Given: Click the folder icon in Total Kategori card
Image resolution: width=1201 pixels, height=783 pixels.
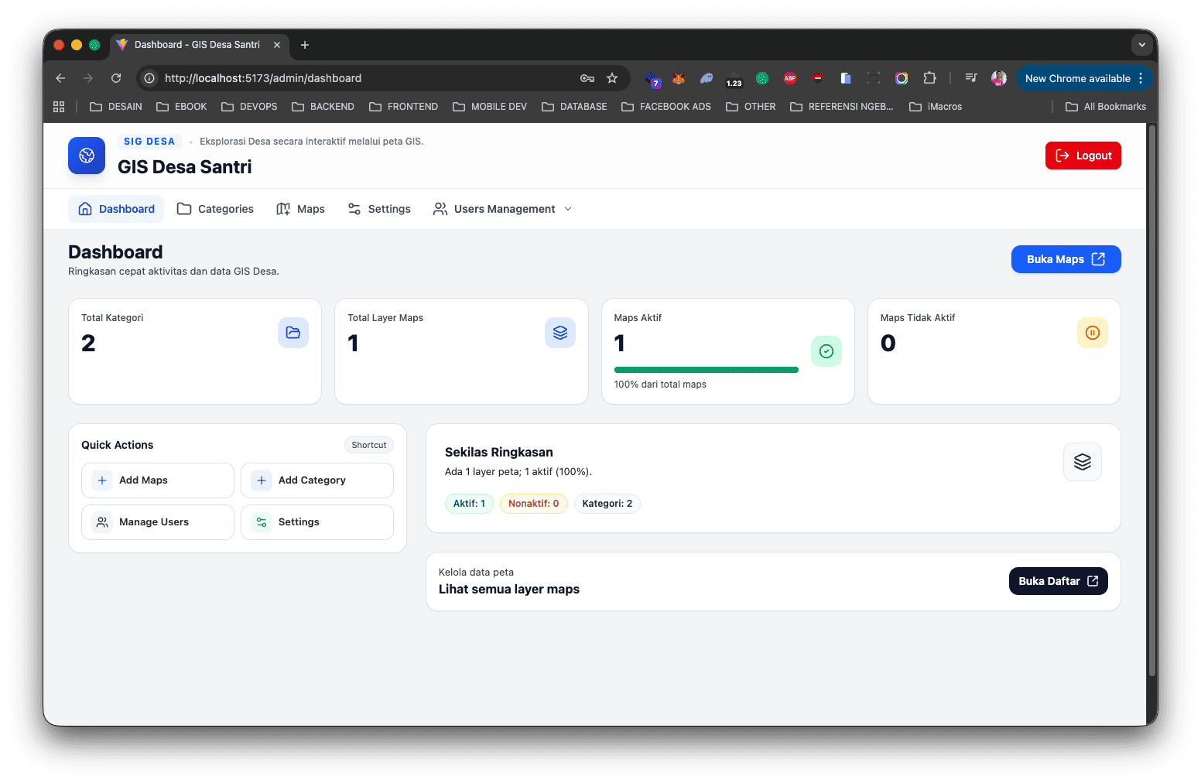Looking at the screenshot, I should (x=293, y=333).
